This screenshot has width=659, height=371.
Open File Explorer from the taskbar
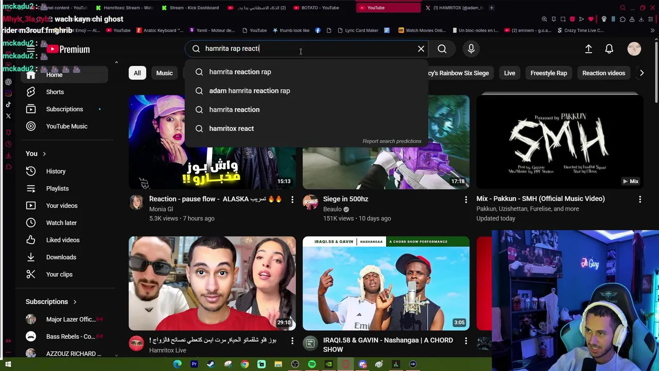(278, 364)
